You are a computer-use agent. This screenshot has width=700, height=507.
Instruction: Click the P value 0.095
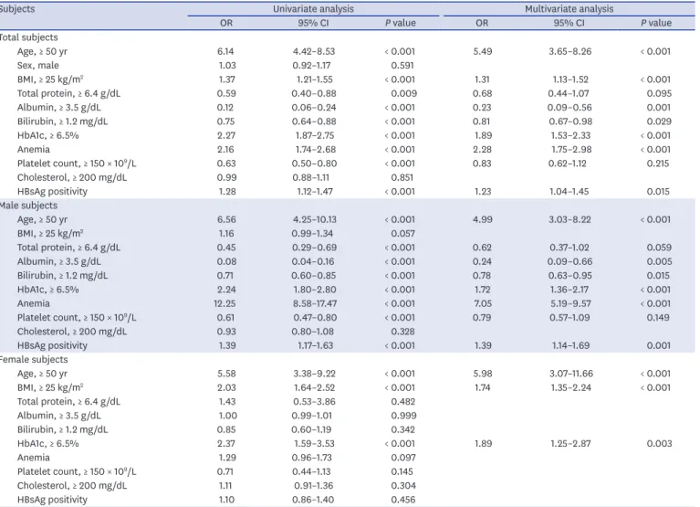659,93
